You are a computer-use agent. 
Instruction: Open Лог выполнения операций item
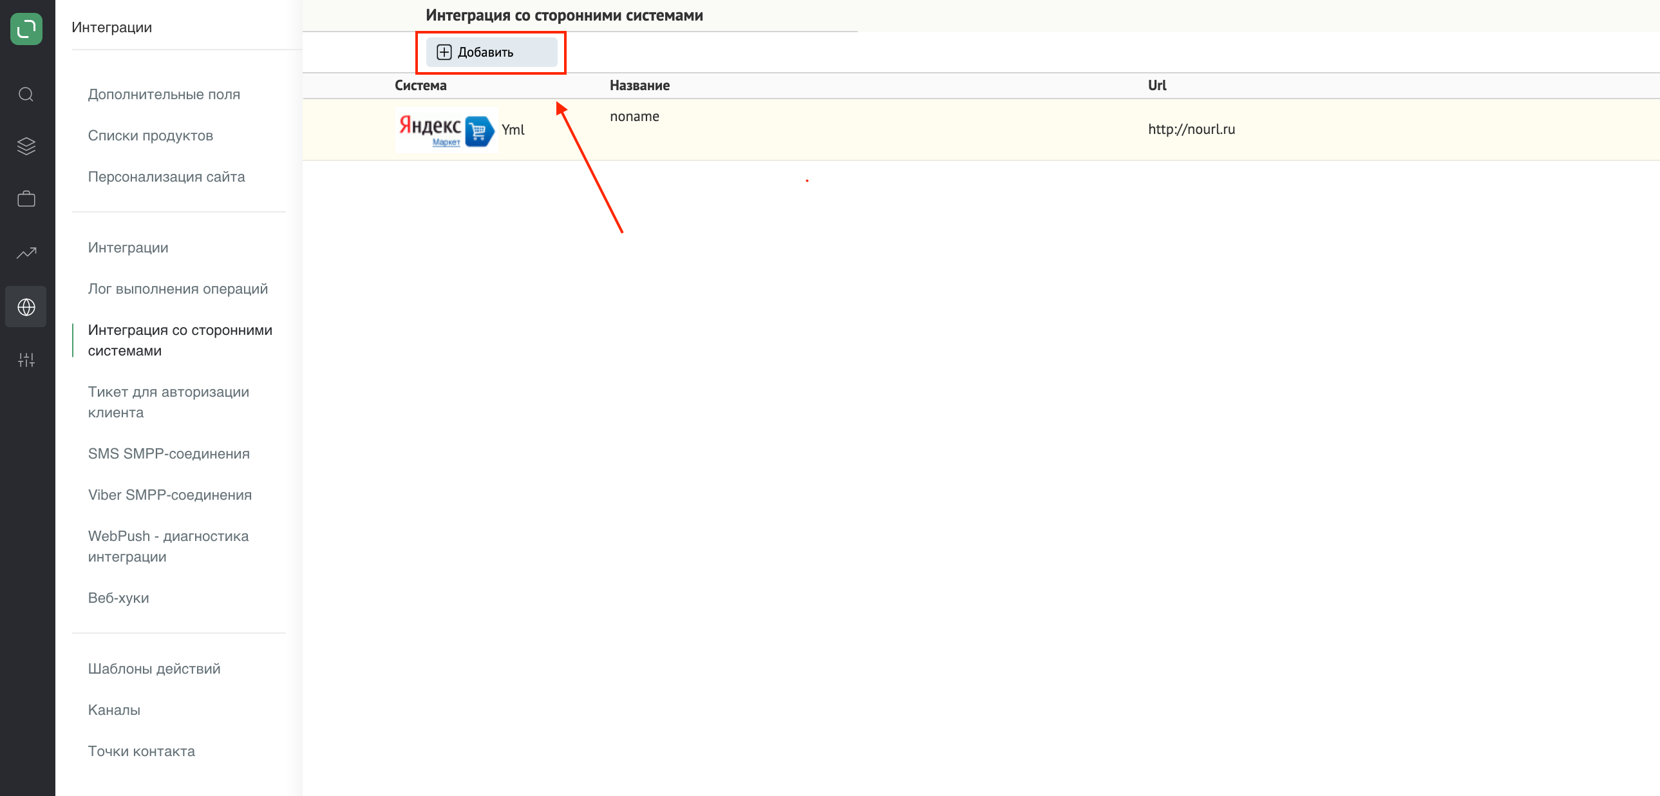click(x=178, y=289)
